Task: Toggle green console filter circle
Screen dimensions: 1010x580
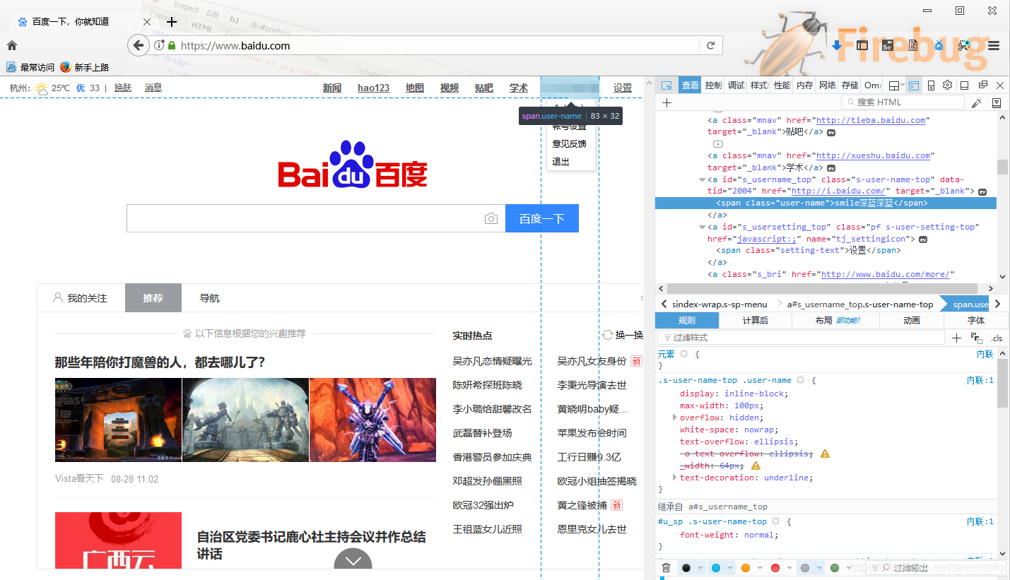Action: 835,568
